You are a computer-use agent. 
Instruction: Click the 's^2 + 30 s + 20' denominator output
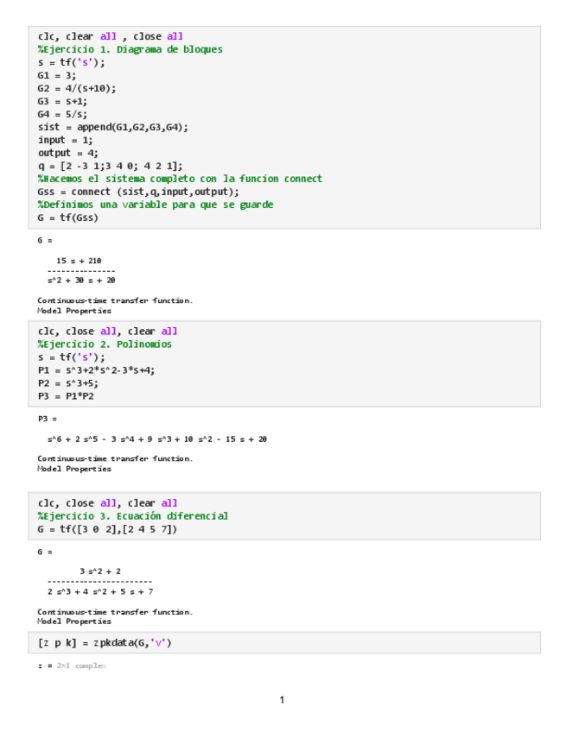click(82, 281)
